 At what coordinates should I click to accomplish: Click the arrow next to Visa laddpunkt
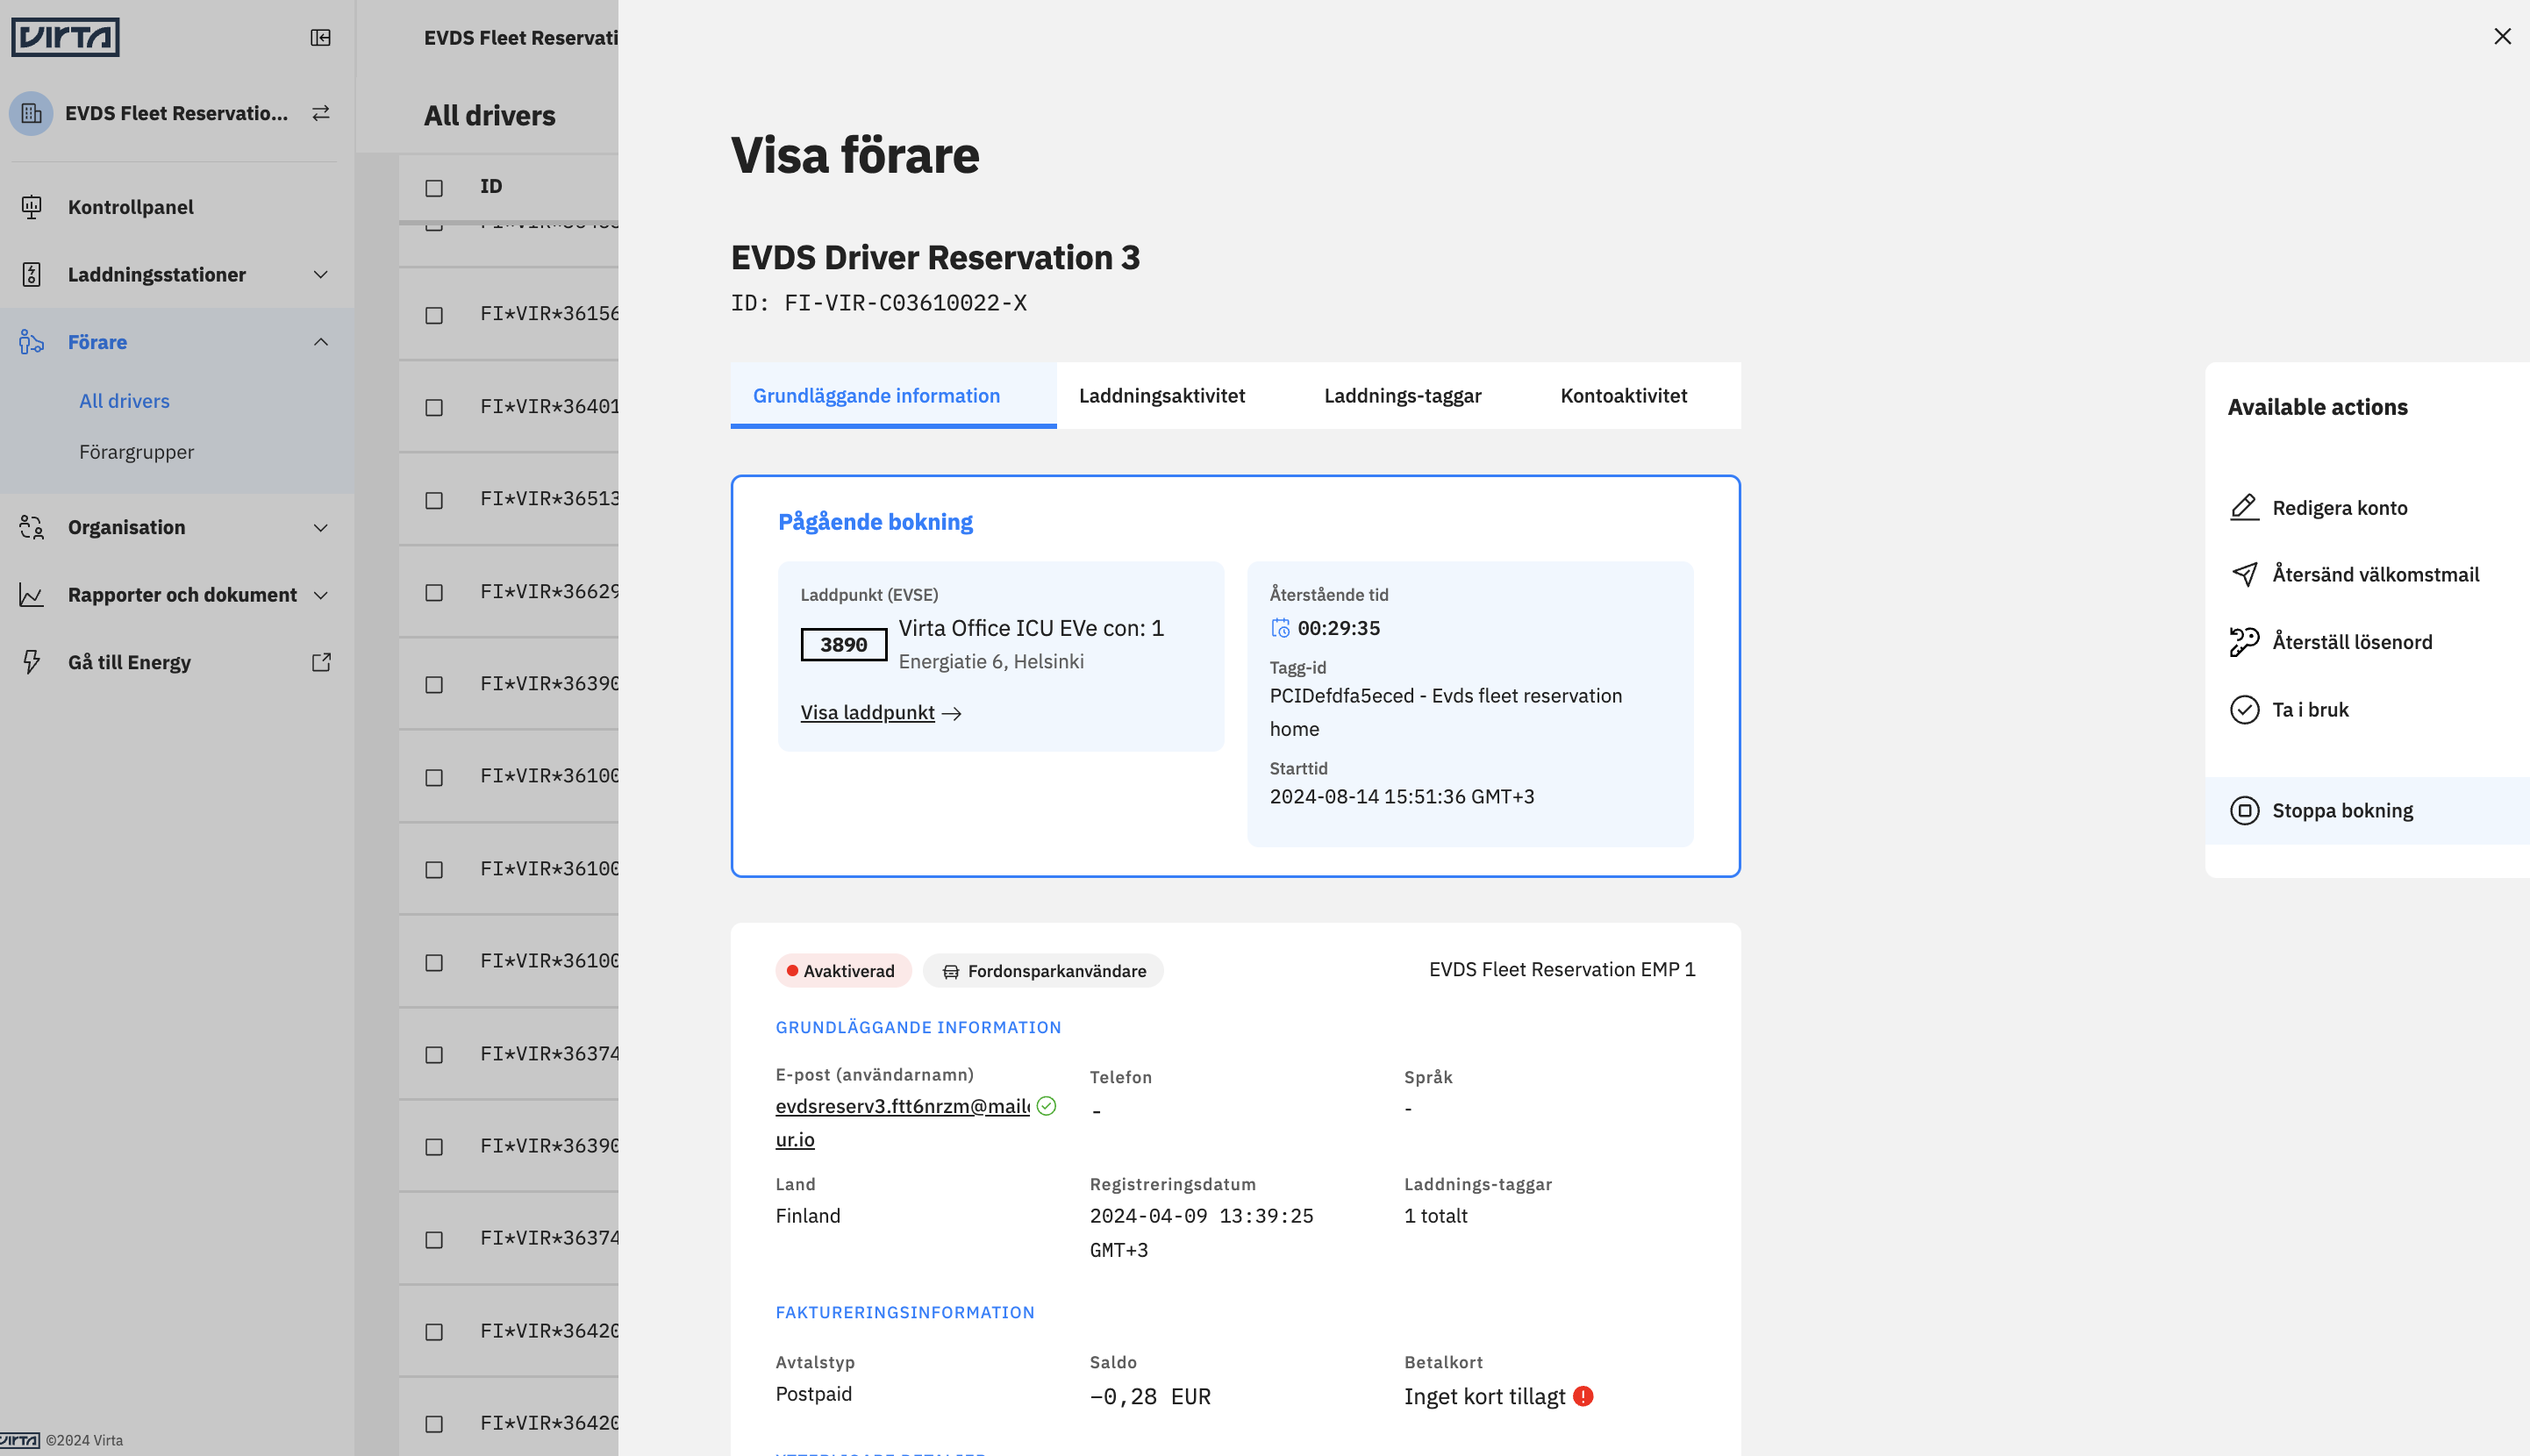click(x=951, y=713)
